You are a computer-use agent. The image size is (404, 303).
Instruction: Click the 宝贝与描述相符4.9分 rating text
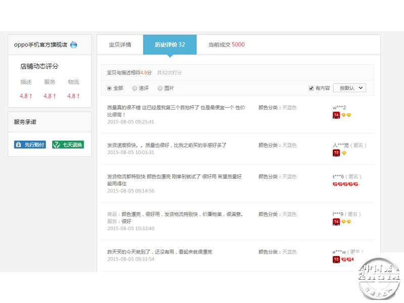click(129, 73)
